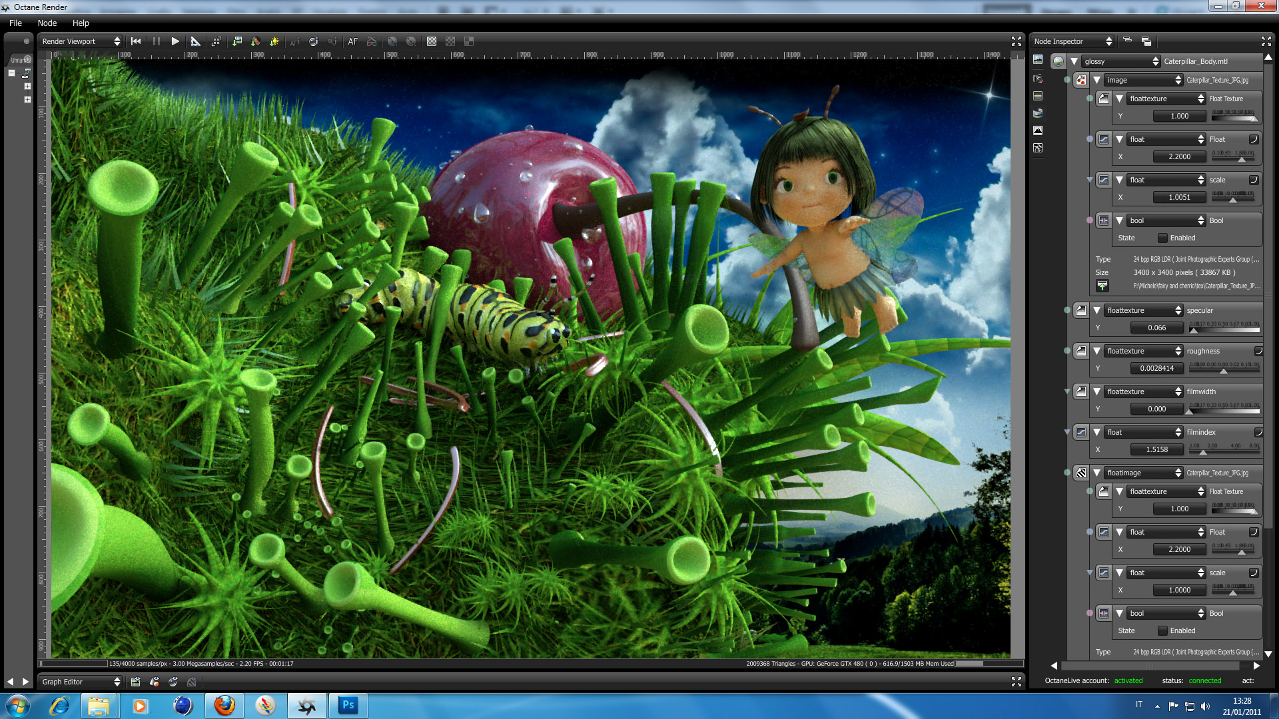Toggle the lower bool Enabled checkbox
This screenshot has width=1279, height=719.
point(1162,630)
